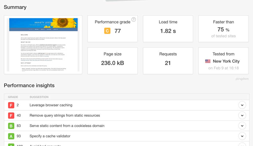Click the SUGGESTION column header
The width and height of the screenshot is (253, 146).
tap(39, 97)
